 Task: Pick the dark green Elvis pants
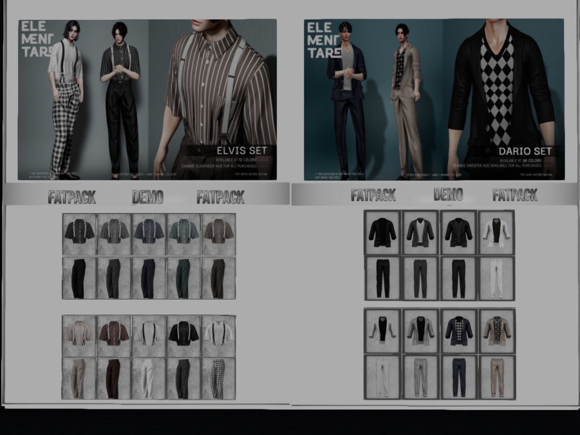click(184, 278)
